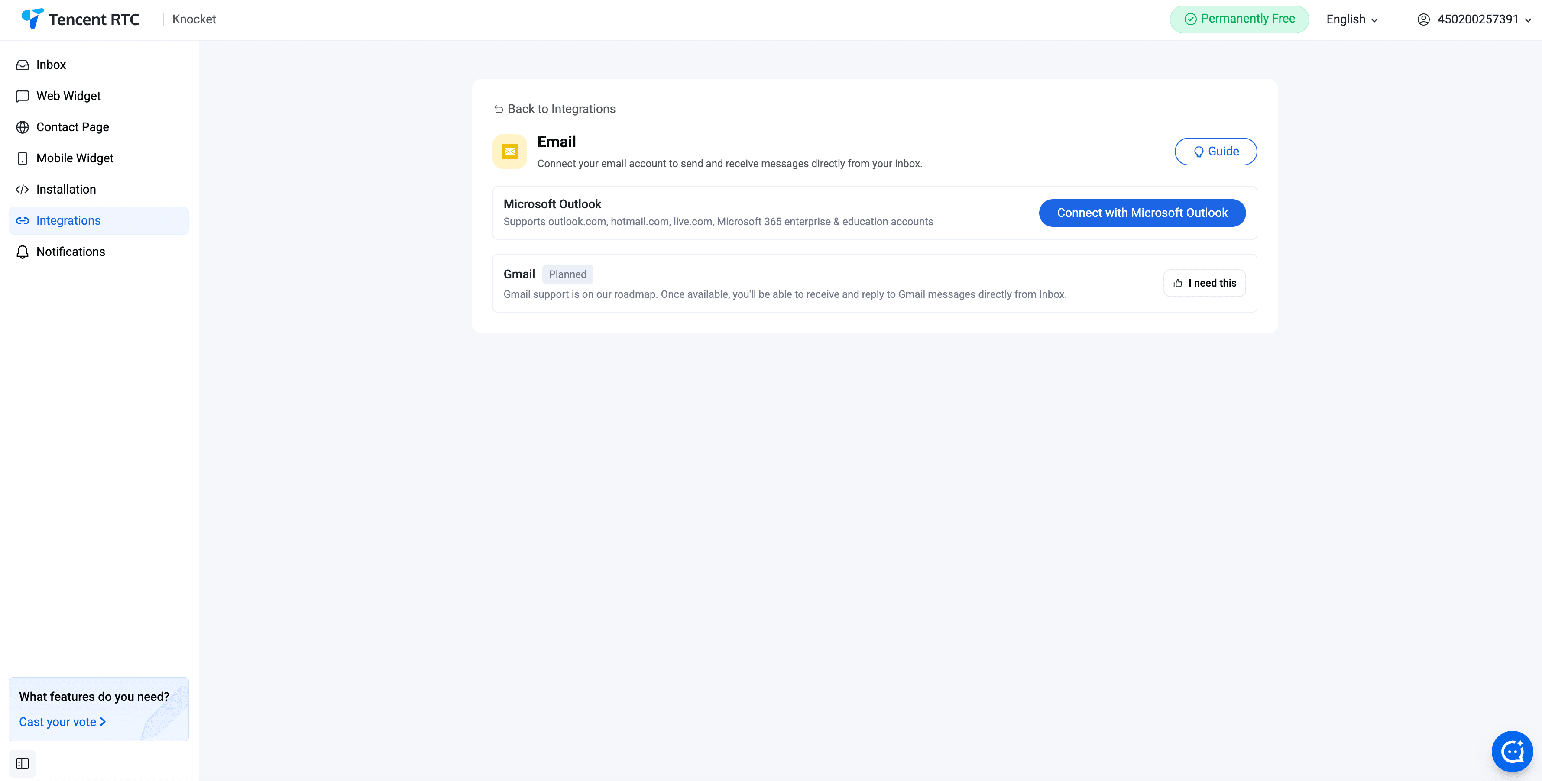The height and width of the screenshot is (781, 1542).
Task: Select Integrations in sidebar
Action: pyautogui.click(x=99, y=220)
